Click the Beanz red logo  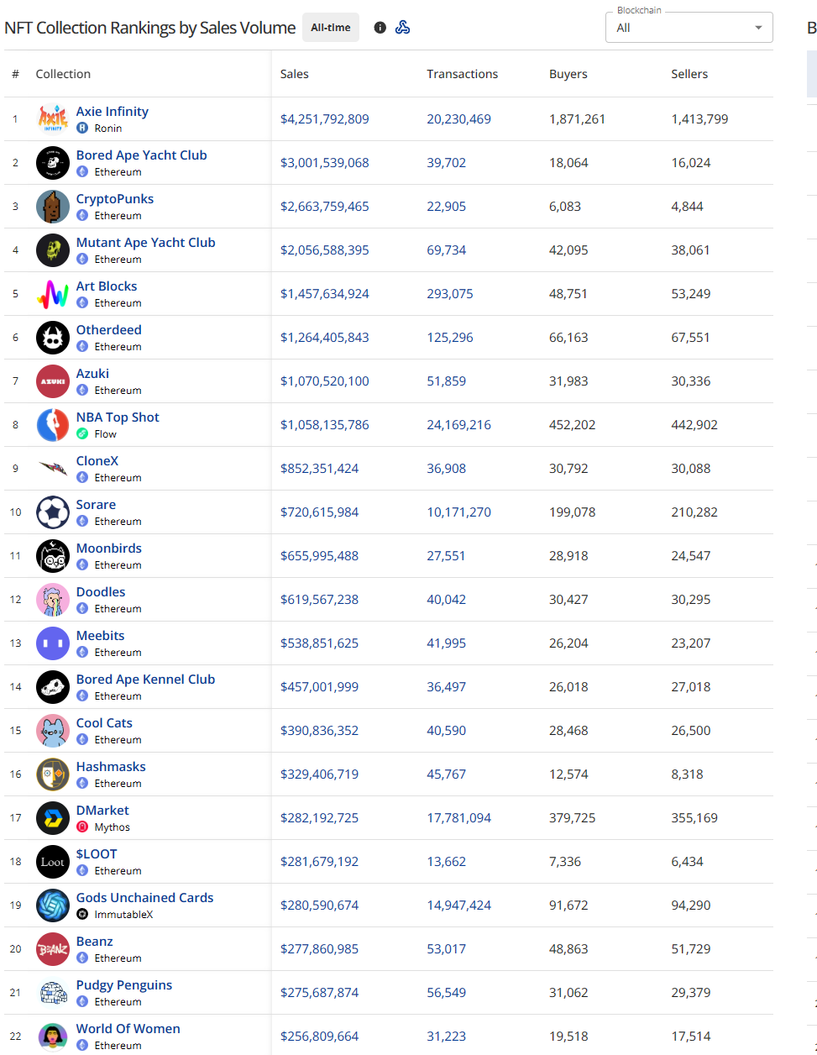53,949
